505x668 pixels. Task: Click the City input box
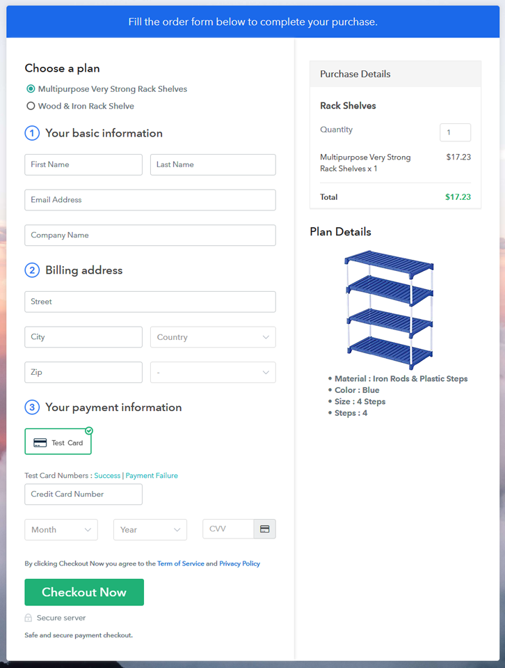[x=83, y=337]
